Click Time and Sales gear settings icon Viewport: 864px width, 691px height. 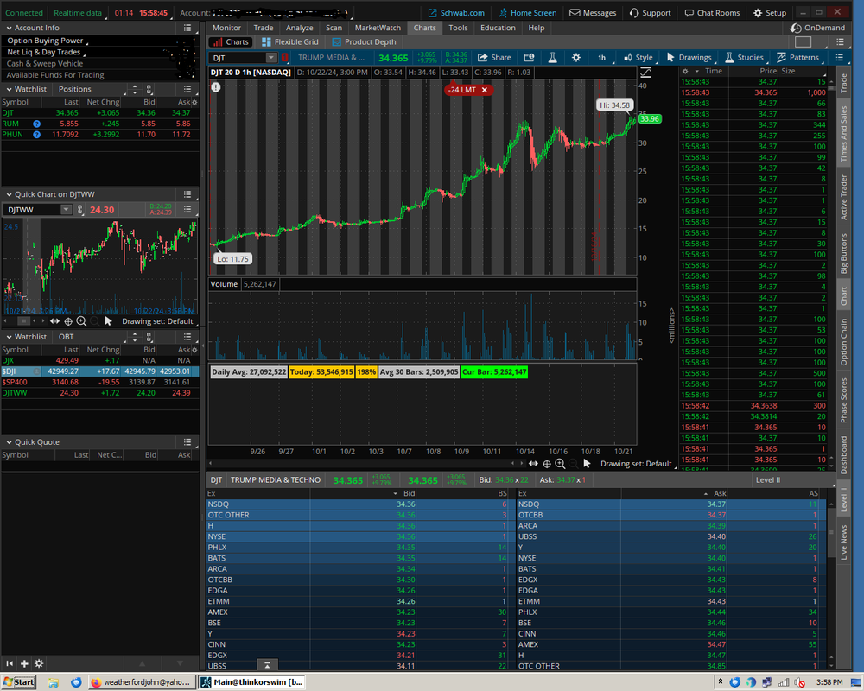(x=685, y=71)
